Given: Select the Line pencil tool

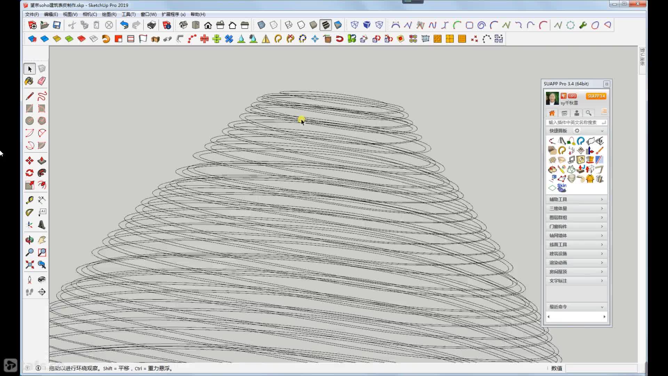Looking at the screenshot, I should click(30, 96).
